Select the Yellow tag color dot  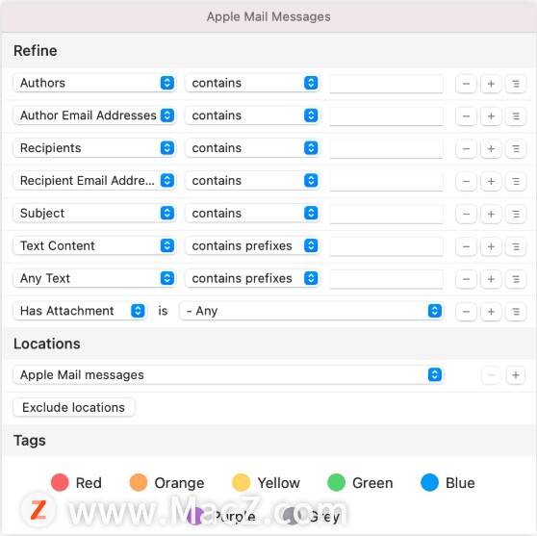click(x=241, y=482)
